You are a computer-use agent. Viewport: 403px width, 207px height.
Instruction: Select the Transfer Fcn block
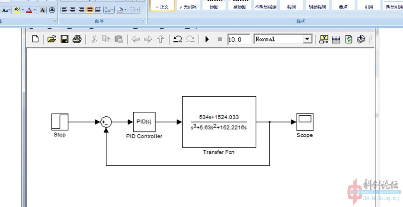coord(219,122)
